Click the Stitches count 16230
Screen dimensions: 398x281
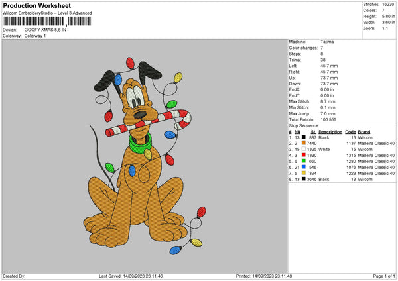388,5
